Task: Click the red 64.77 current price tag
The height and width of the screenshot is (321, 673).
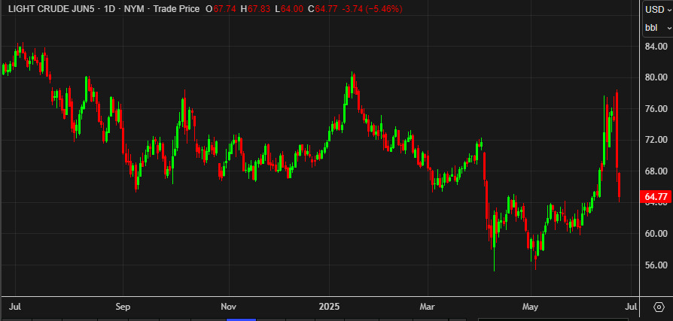Action: click(x=656, y=197)
